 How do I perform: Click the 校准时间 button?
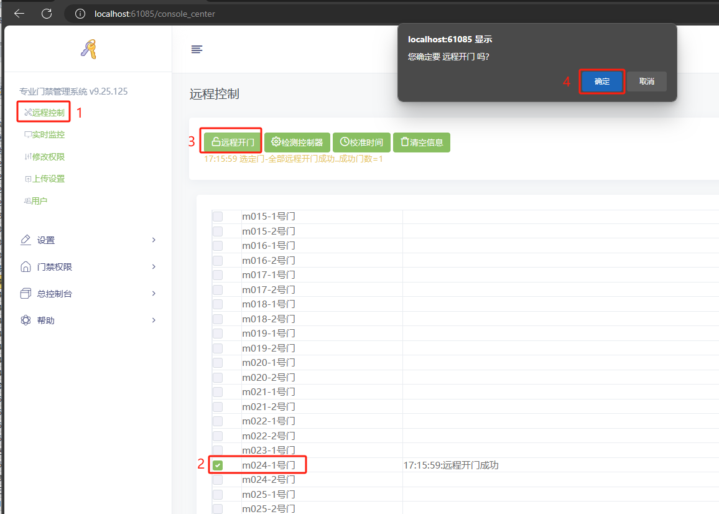point(361,143)
